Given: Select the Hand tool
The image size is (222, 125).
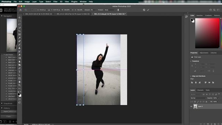Looking at the screenshot, I should click(x=19, y=82).
